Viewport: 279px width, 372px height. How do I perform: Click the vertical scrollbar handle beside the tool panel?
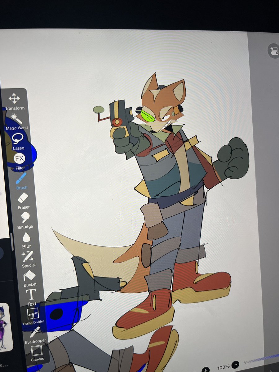(x=12, y=242)
